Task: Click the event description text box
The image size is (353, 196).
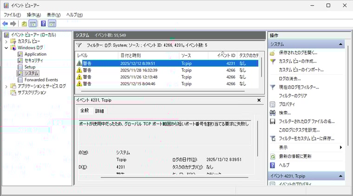Action: (165, 133)
